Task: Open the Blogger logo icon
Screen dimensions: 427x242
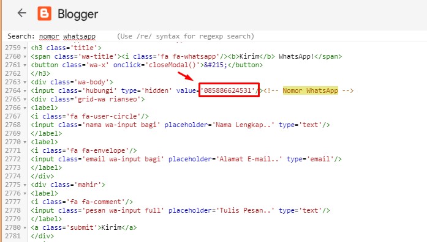Action: pos(44,13)
